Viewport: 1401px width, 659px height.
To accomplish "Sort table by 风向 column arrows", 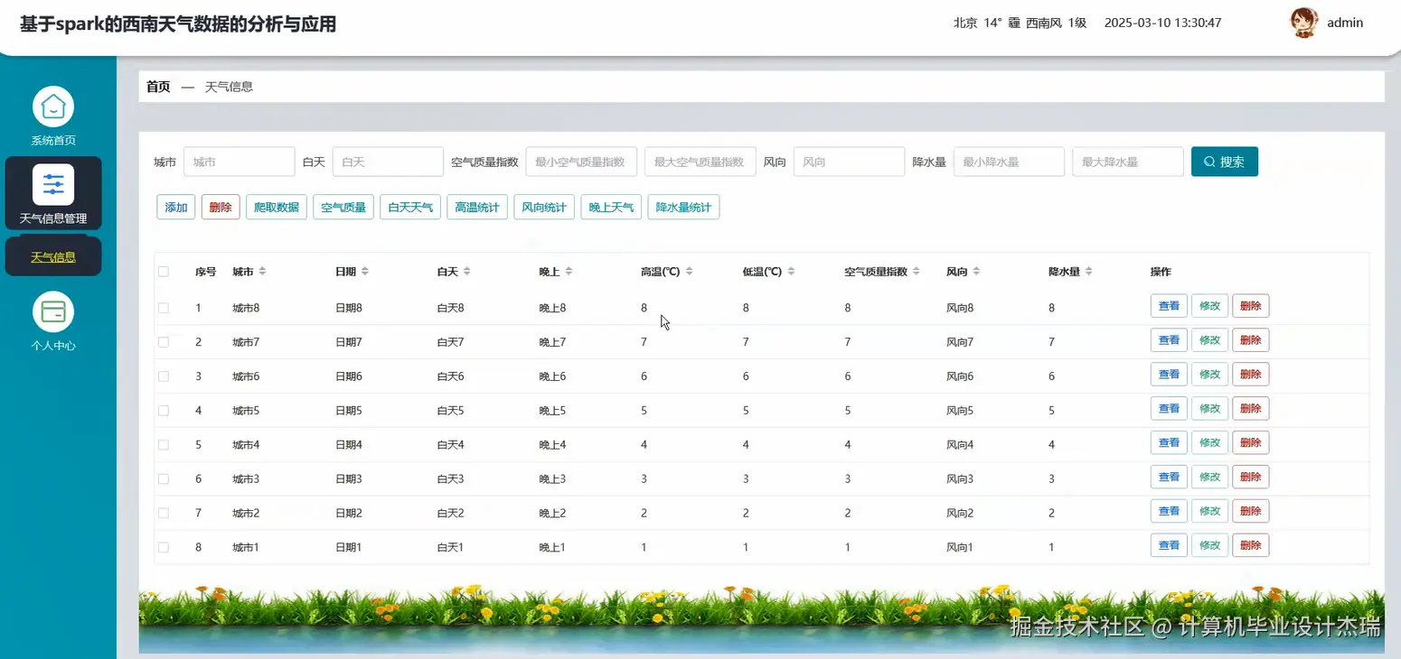I will (976, 272).
